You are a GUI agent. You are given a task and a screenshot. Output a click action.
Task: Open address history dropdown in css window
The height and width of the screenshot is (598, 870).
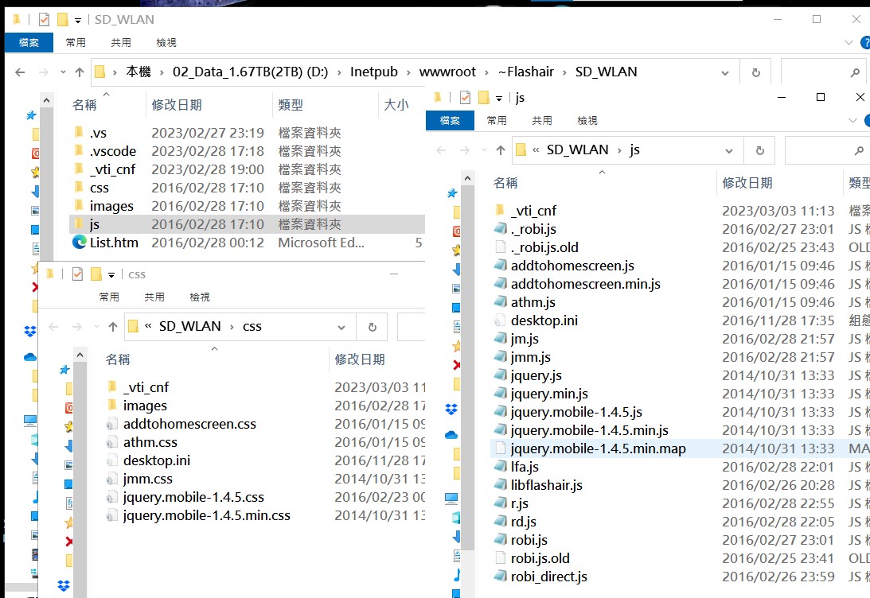[x=341, y=328]
